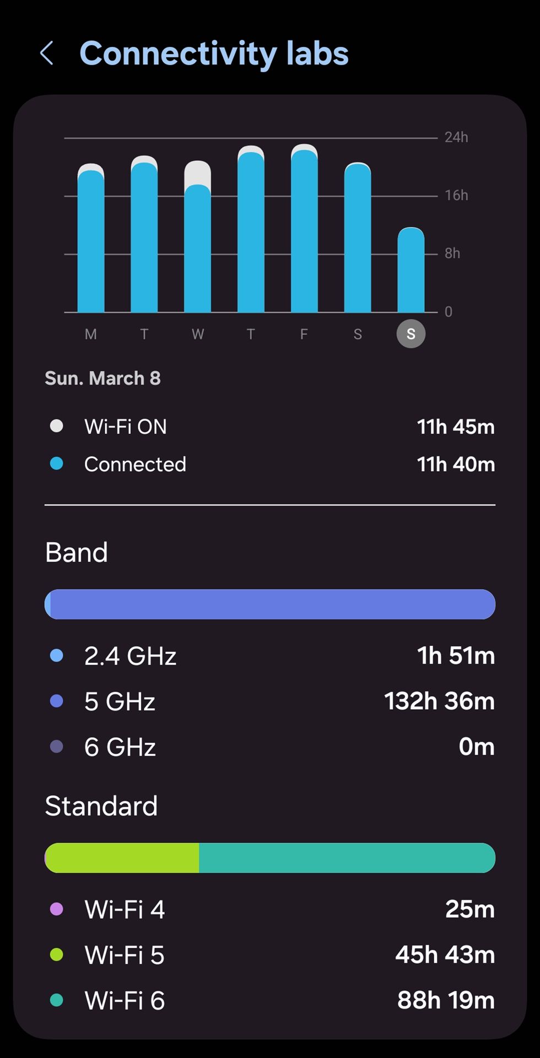This screenshot has width=540, height=1058.
Task: Tap the 6 GHz legend dot
Action: [56, 747]
